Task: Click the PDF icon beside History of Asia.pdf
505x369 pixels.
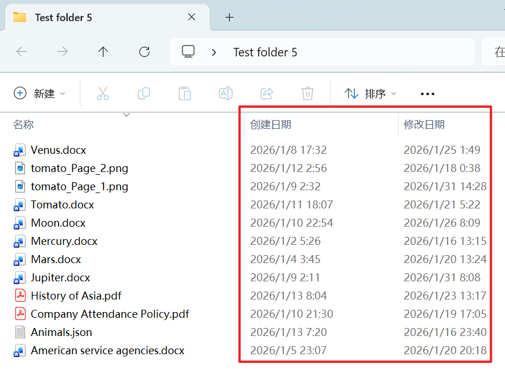Action: point(20,296)
